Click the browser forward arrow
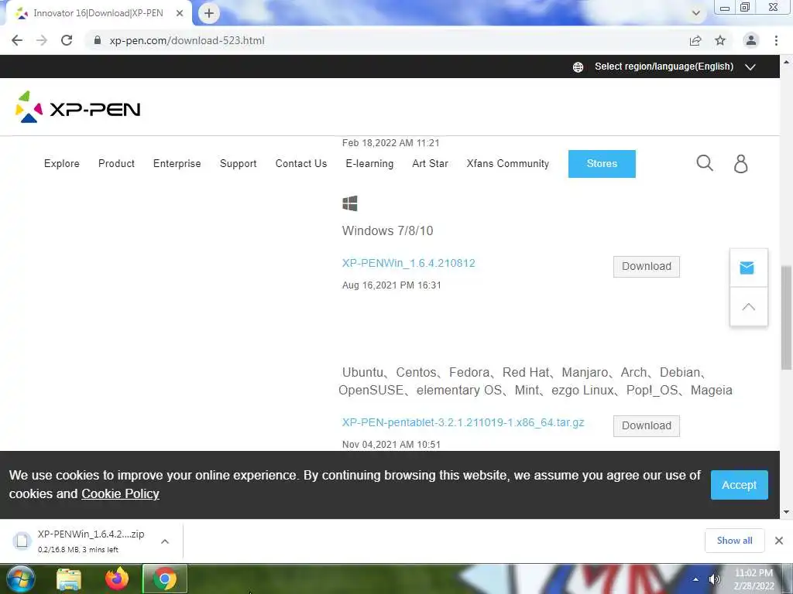The image size is (793, 594). 42,40
